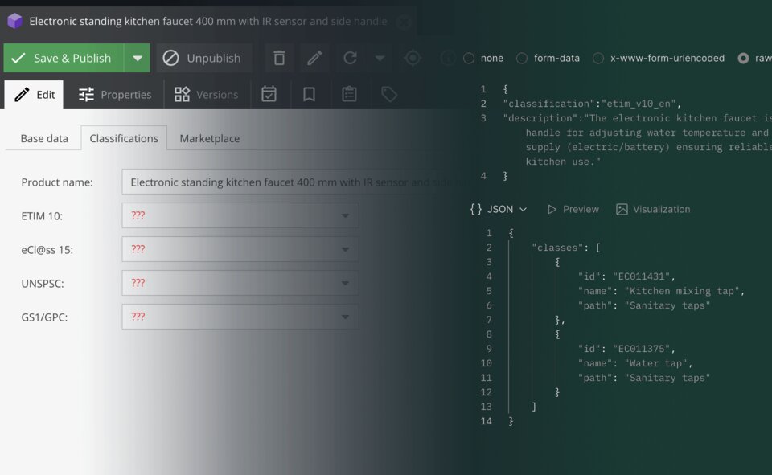This screenshot has width=772, height=475.
Task: Click the ETIM 10 field label
Action: pos(42,215)
